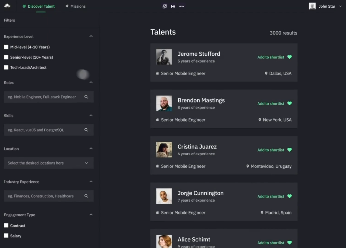This screenshot has height=248, width=346.
Task: Click Add to shortlist for Jorge Cunnington
Action: pos(271,196)
